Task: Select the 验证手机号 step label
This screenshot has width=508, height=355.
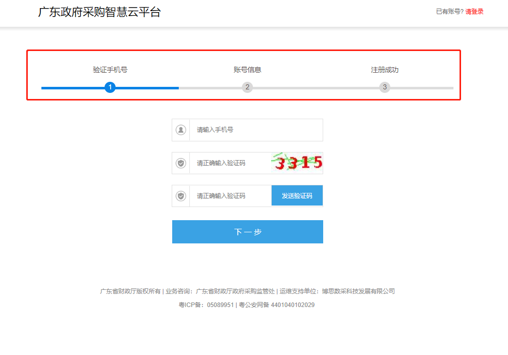Action: coord(110,70)
